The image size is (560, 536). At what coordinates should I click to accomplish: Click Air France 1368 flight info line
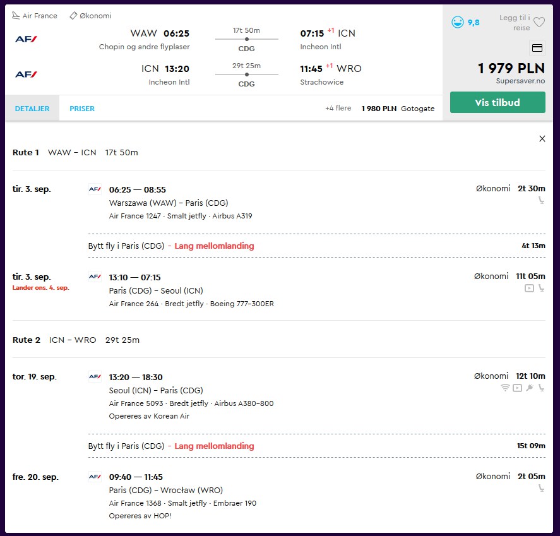(182, 504)
